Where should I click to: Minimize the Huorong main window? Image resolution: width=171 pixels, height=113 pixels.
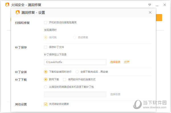(157, 5)
